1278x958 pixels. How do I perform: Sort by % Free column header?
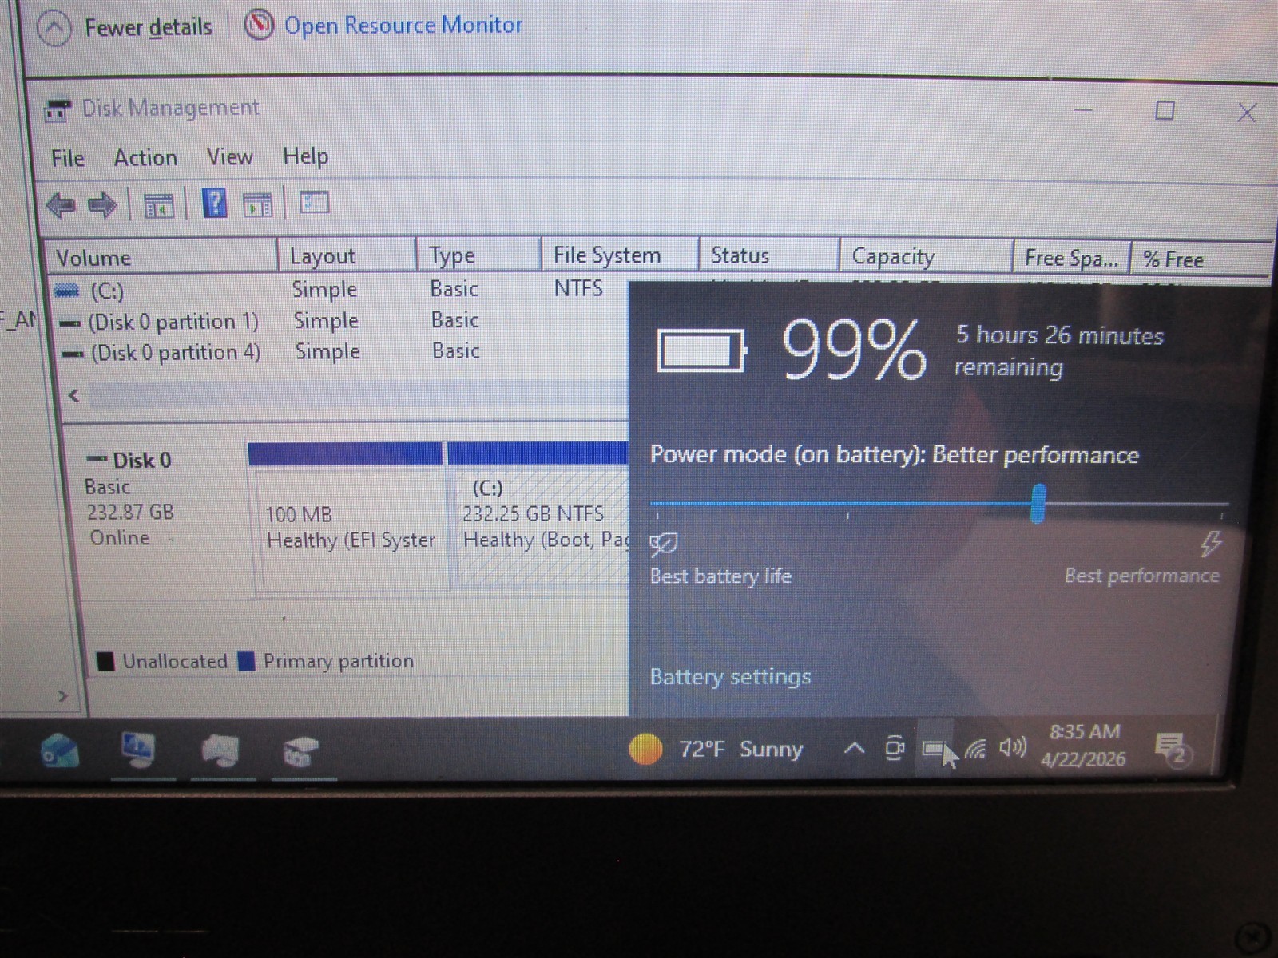pos(1198,259)
